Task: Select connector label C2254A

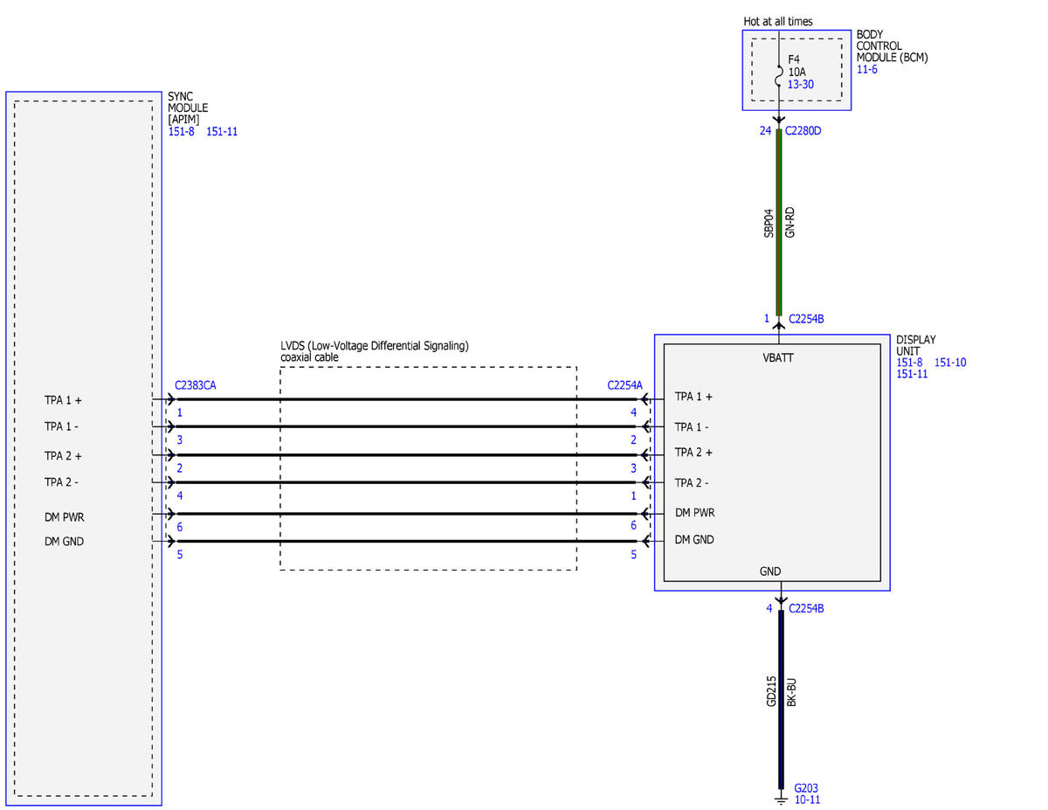Action: coord(625,384)
